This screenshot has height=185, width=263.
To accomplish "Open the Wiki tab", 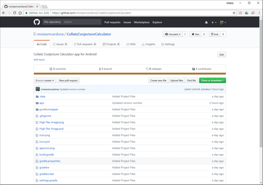I will click(x=131, y=44).
